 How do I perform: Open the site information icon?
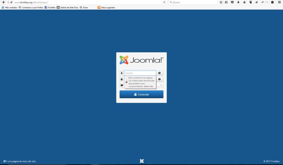[x=8, y=2]
